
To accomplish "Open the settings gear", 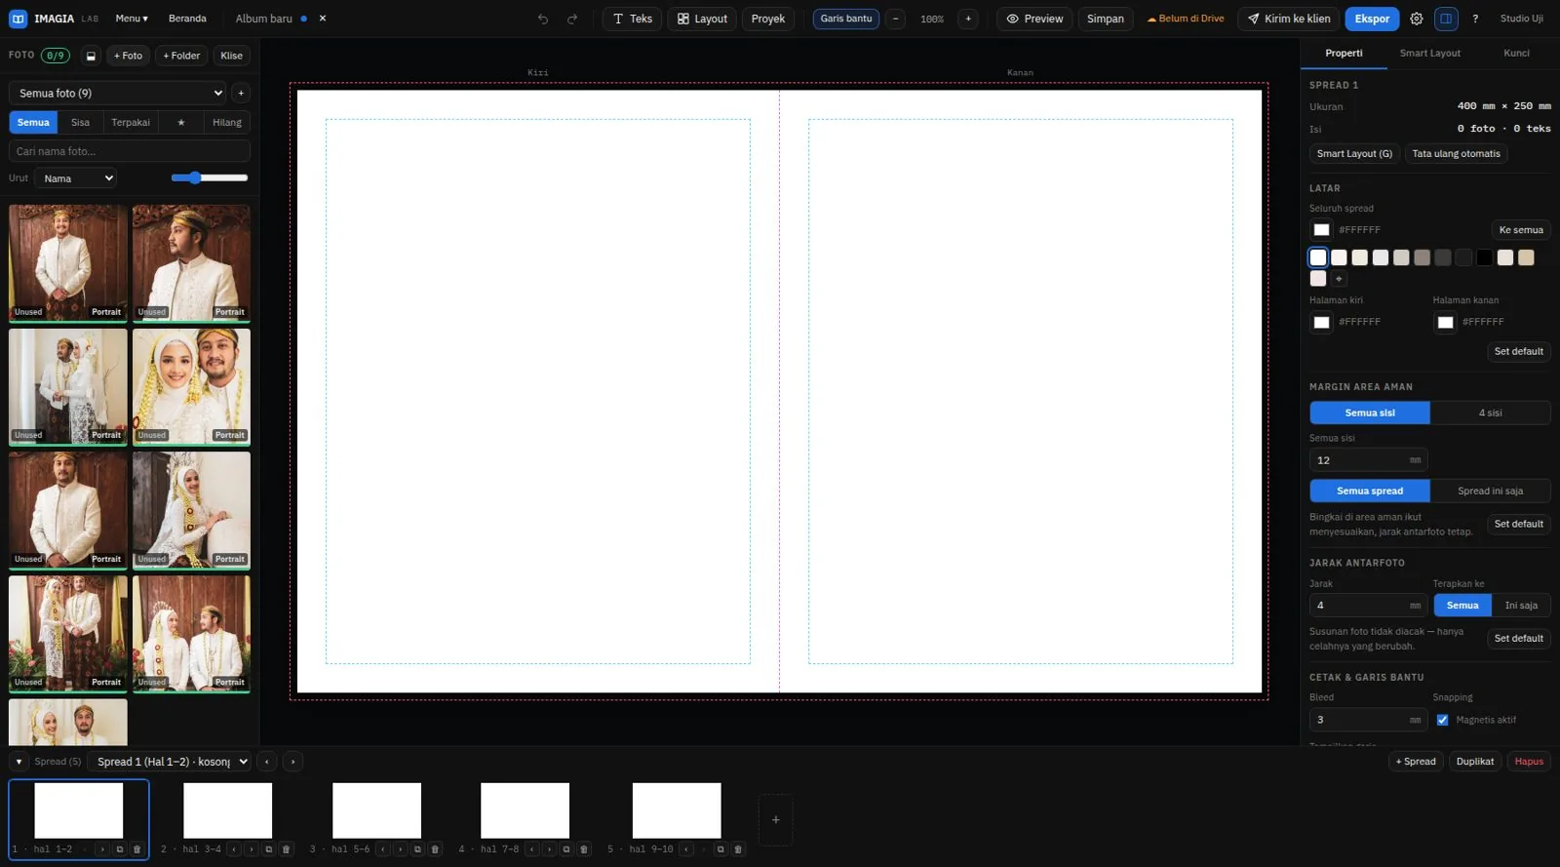I will 1417,19.
